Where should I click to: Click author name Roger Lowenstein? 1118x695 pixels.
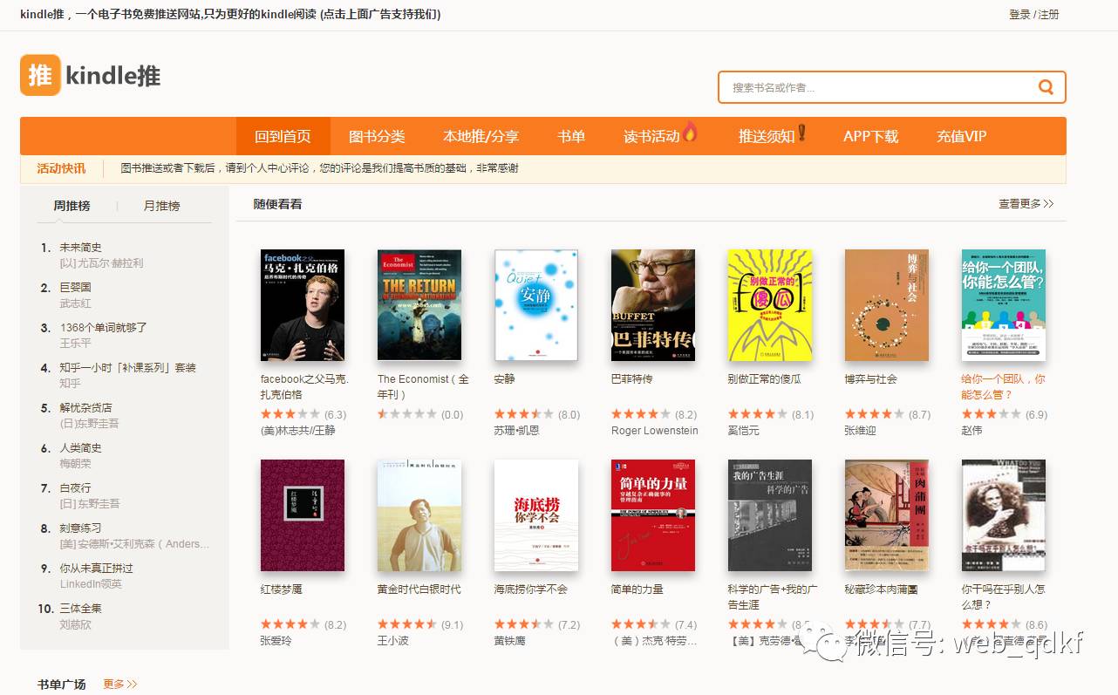point(655,431)
